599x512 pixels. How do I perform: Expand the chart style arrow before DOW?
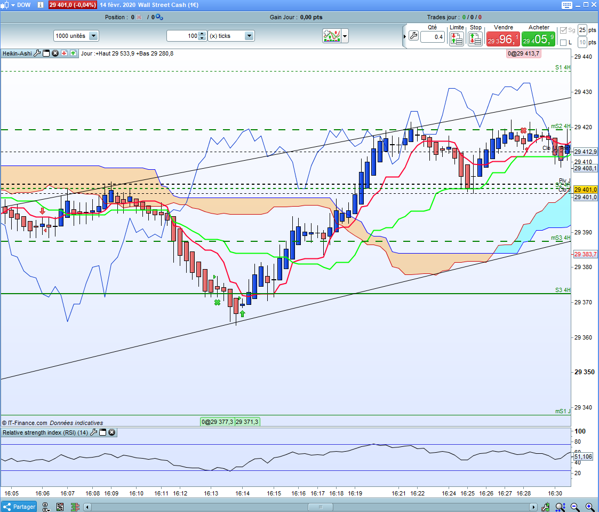coord(13,5)
